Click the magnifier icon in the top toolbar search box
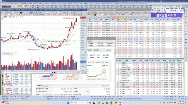 tap(9, 6)
